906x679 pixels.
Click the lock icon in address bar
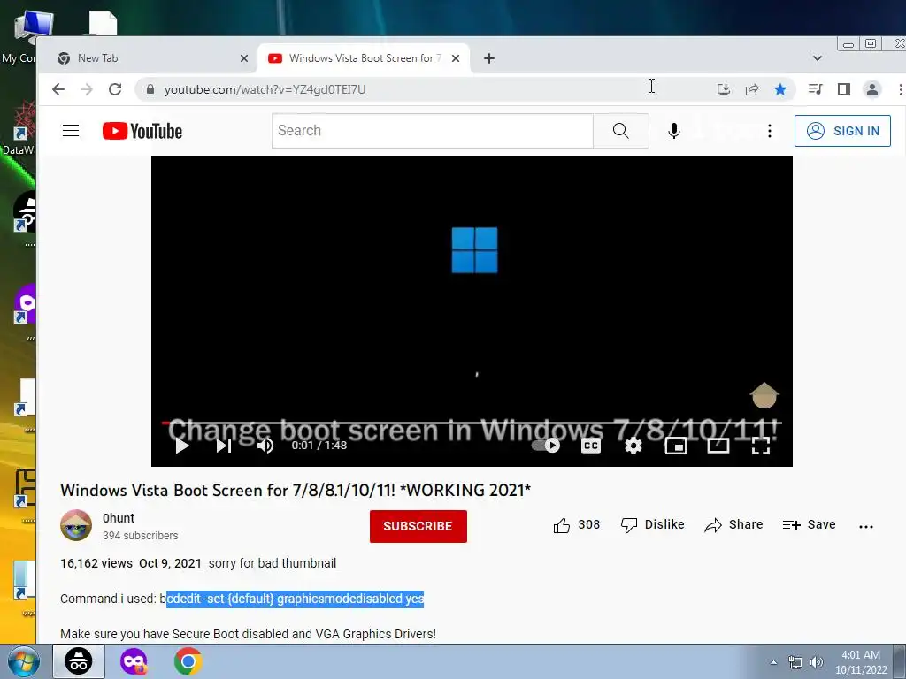click(150, 89)
